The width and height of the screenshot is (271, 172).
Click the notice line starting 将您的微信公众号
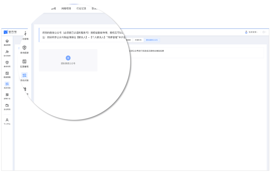[x=83, y=33]
